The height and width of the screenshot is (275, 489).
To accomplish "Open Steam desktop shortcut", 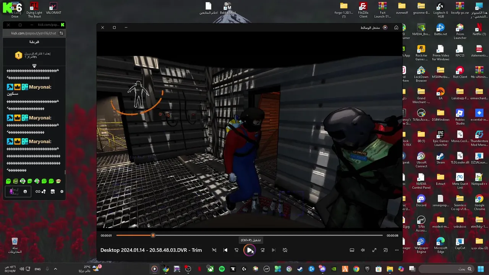I will point(440,158).
